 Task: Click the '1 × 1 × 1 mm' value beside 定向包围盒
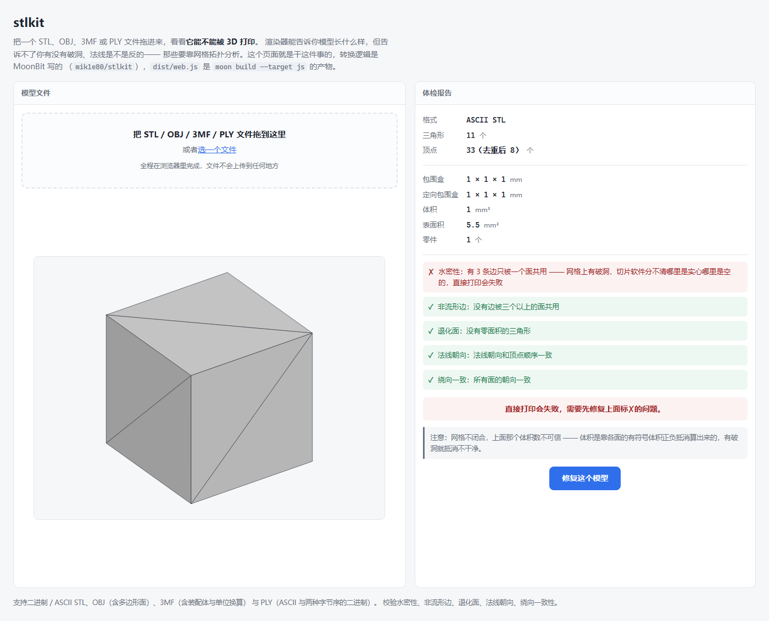[x=494, y=195]
